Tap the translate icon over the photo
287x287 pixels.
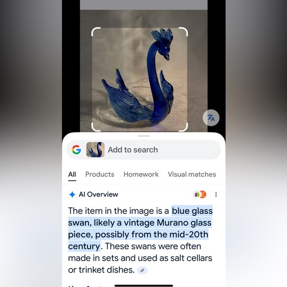[x=211, y=118]
